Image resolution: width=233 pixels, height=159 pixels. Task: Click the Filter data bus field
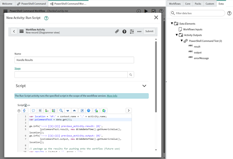pos(197,13)
